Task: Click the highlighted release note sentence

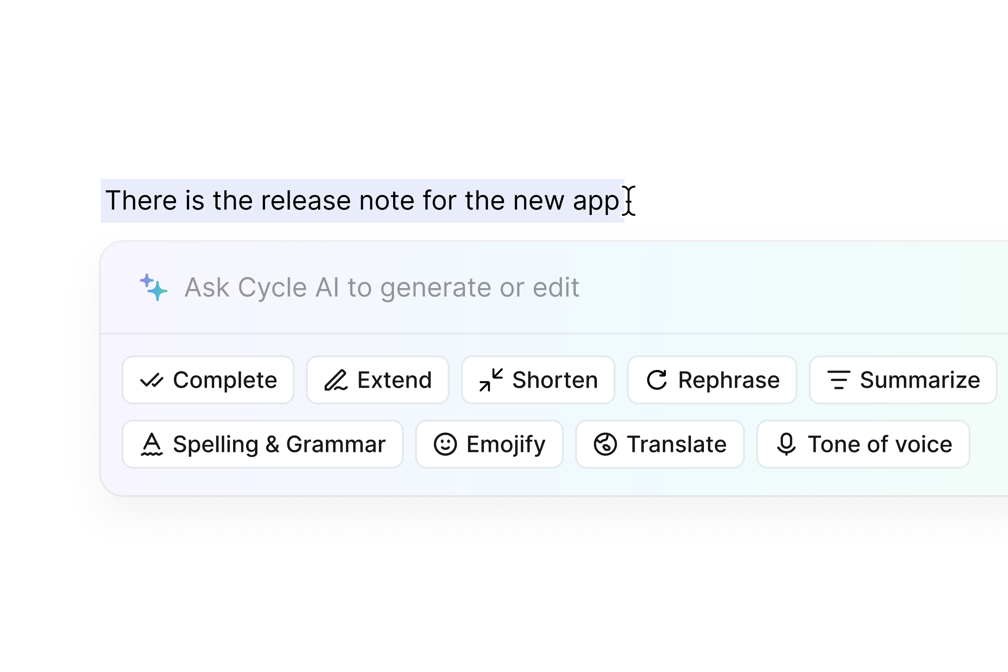Action: pos(362,201)
